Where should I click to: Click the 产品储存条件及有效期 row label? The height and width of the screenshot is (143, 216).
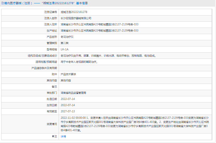click(x=44, y=68)
